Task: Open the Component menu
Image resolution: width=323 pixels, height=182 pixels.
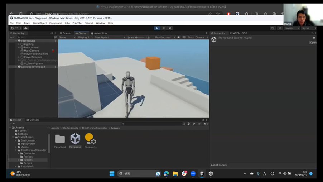Action: [56, 23]
